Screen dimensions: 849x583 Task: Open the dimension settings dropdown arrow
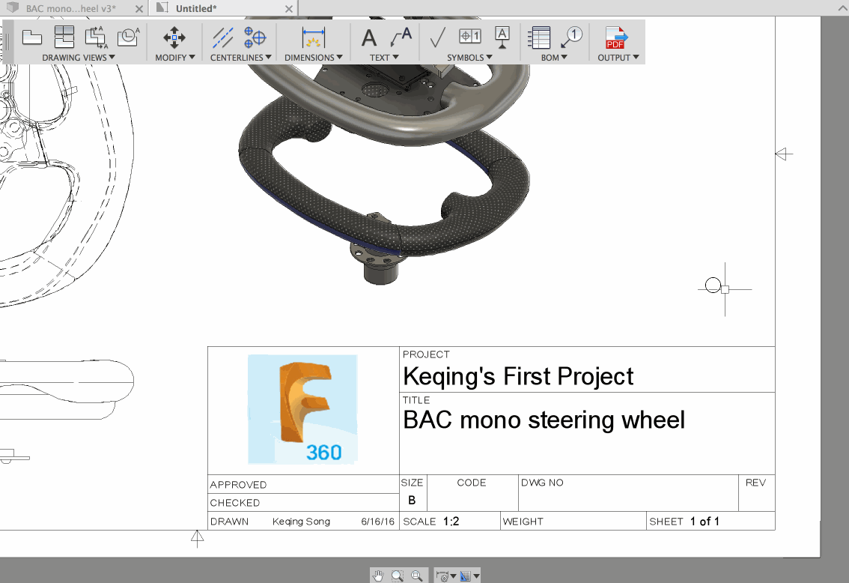tap(453, 576)
